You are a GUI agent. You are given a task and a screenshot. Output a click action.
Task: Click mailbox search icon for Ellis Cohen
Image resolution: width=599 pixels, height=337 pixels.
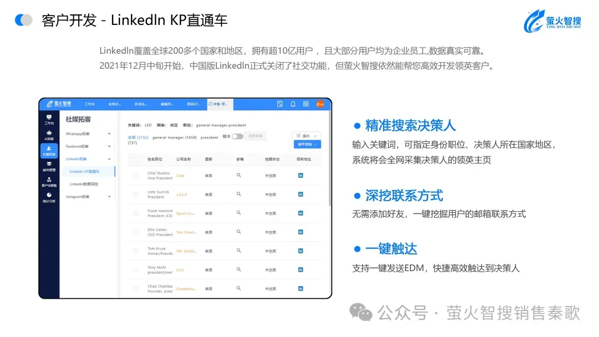[x=238, y=232]
